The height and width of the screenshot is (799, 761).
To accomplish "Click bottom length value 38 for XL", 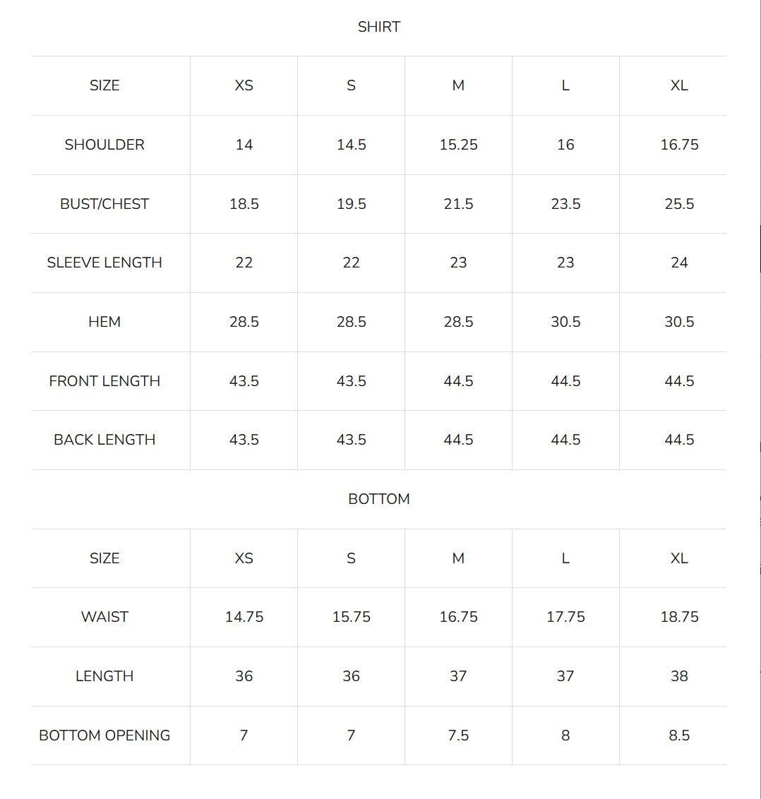I will click(x=679, y=676).
